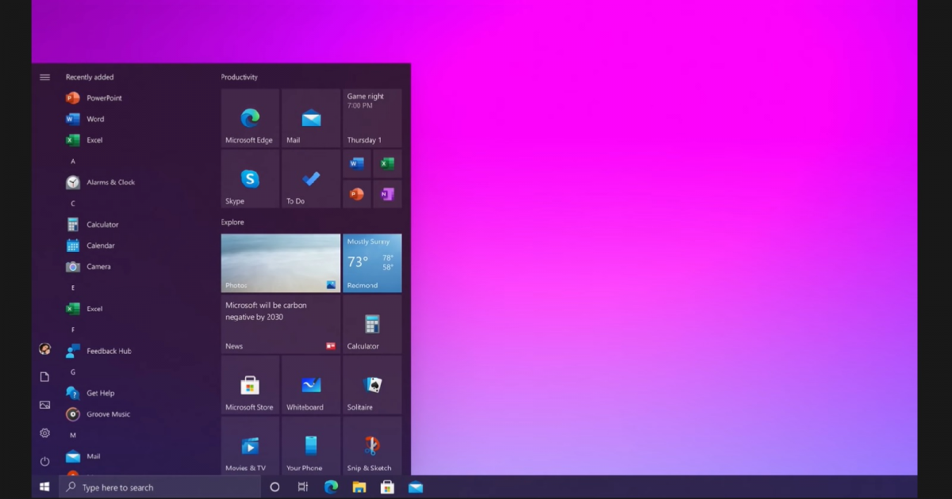This screenshot has width=952, height=499.
Task: Click the Power button in the Start sidebar
Action: (x=44, y=461)
